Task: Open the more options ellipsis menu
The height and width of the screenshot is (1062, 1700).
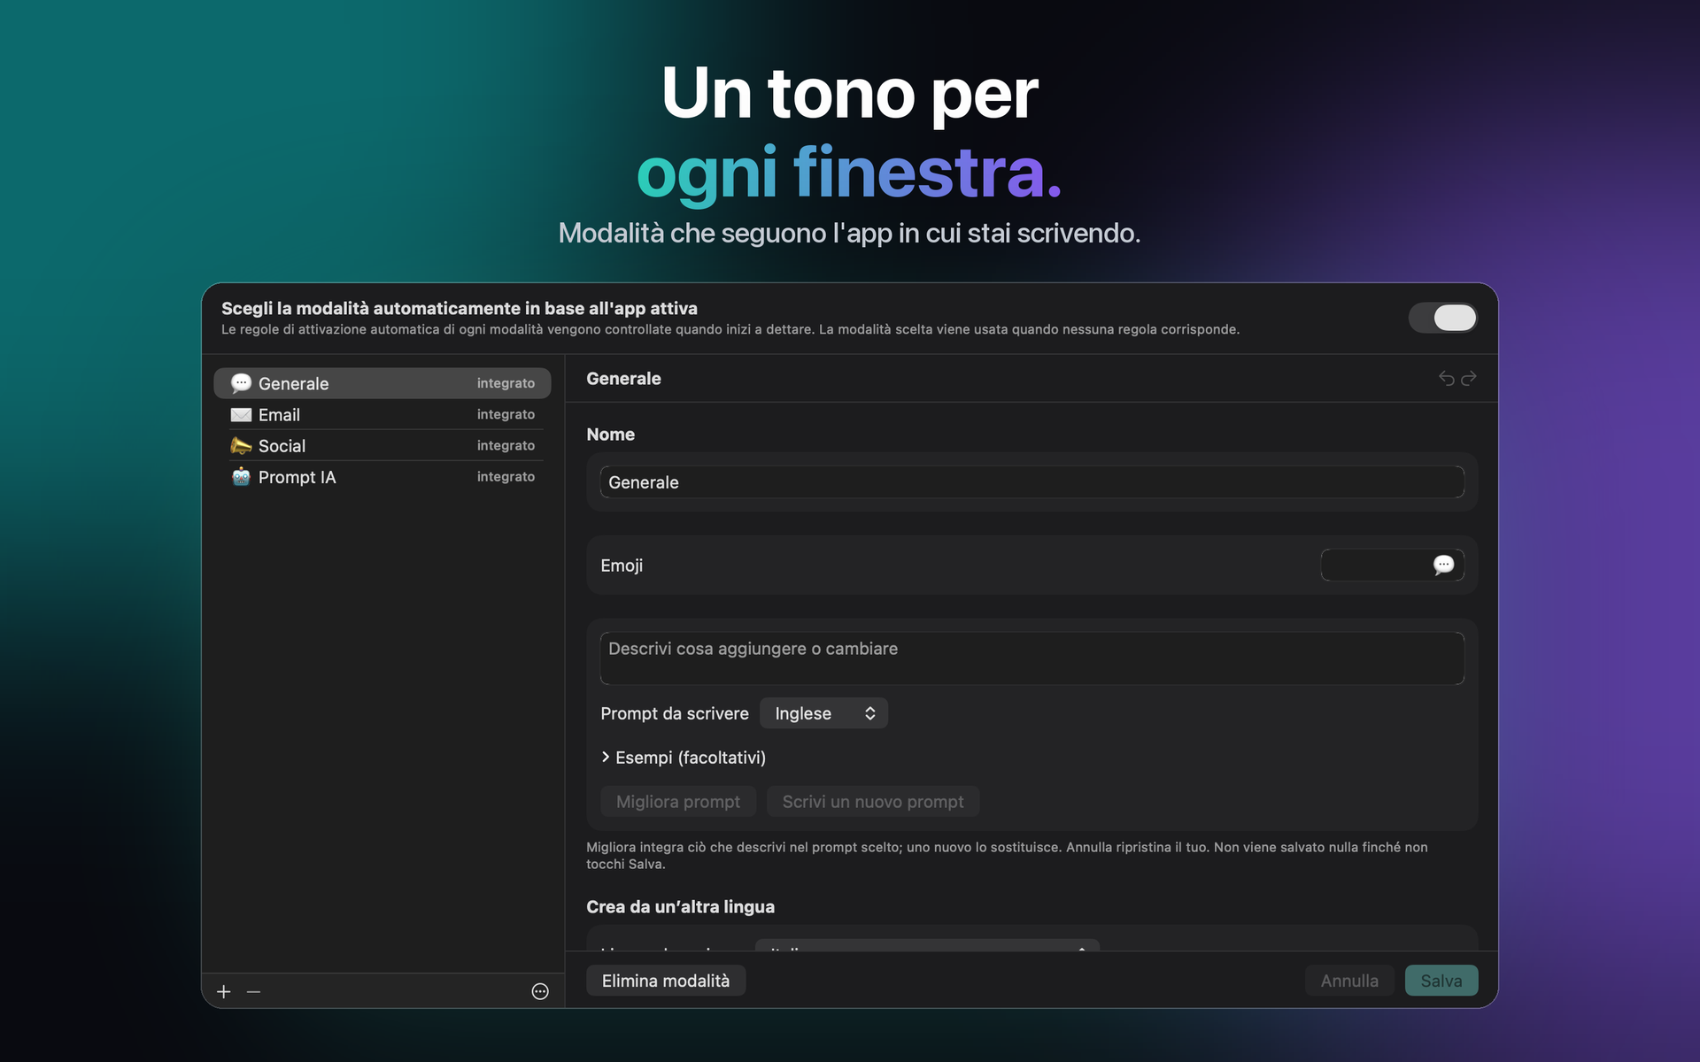Action: (540, 992)
